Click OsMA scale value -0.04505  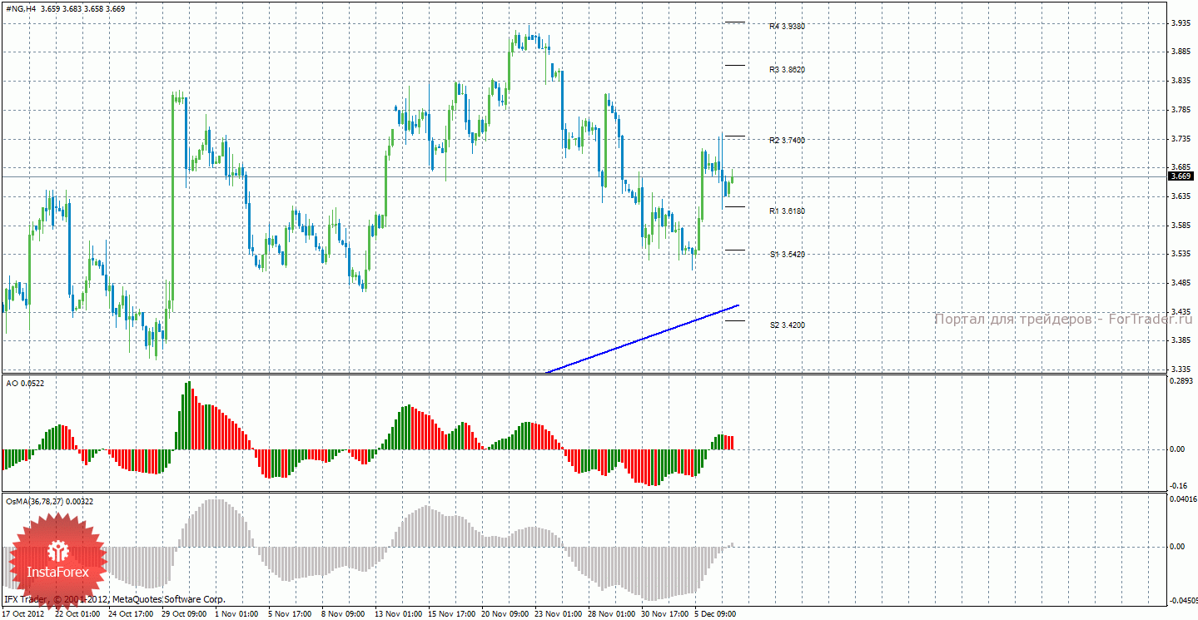click(x=1183, y=599)
